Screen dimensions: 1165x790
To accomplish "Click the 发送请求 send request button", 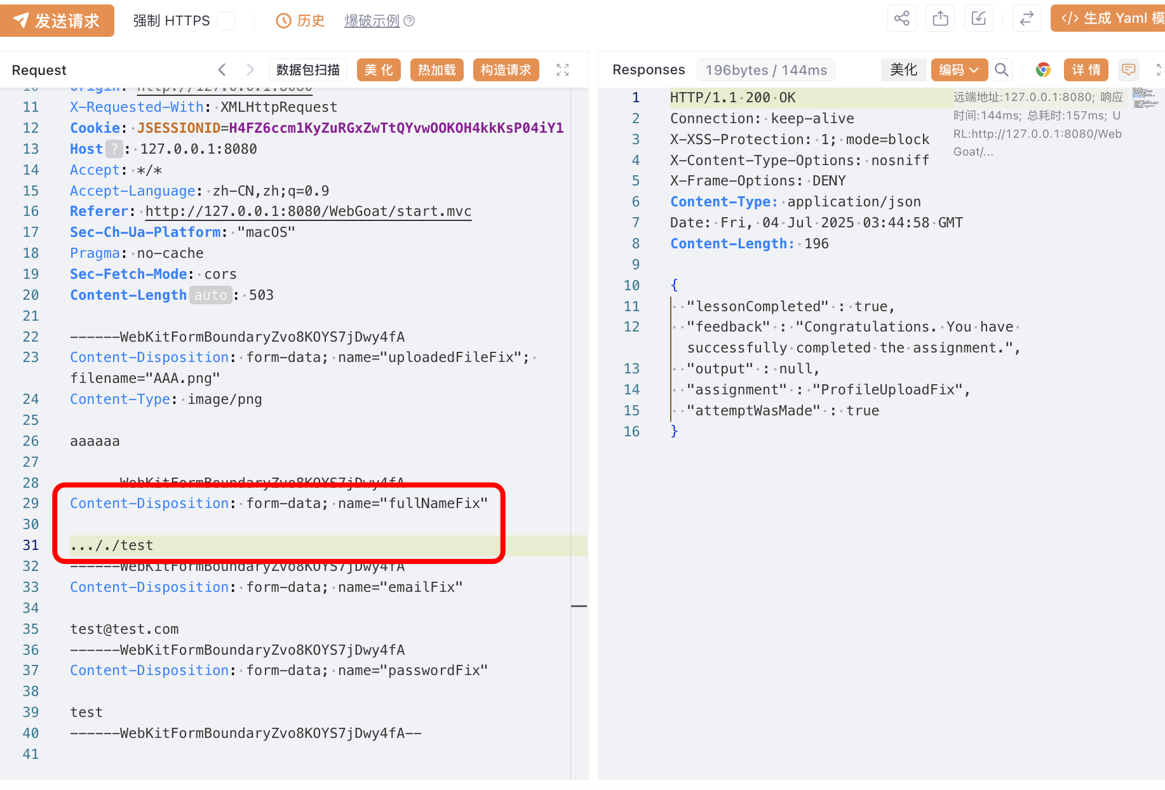I will [57, 20].
